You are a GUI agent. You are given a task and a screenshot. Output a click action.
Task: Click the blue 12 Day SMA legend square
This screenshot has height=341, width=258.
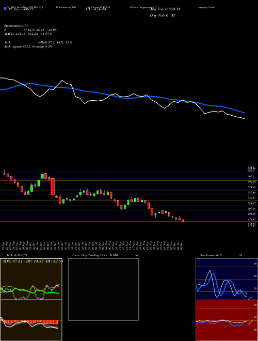click(x=6, y=8)
